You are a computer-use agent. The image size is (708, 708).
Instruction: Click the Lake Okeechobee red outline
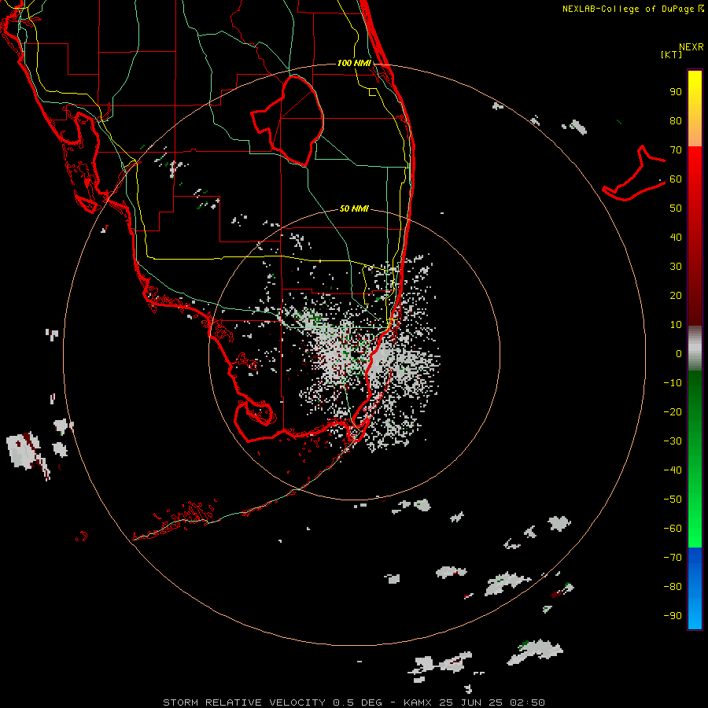pyautogui.click(x=287, y=121)
